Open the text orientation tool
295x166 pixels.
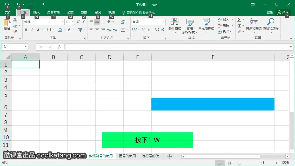click(110, 22)
